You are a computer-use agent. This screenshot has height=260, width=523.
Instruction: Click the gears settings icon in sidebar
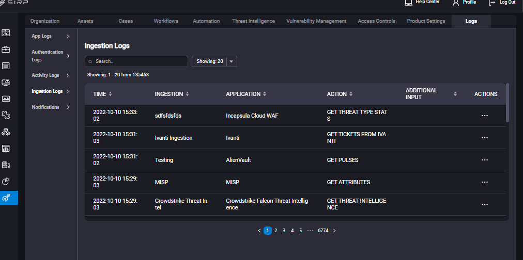6,198
